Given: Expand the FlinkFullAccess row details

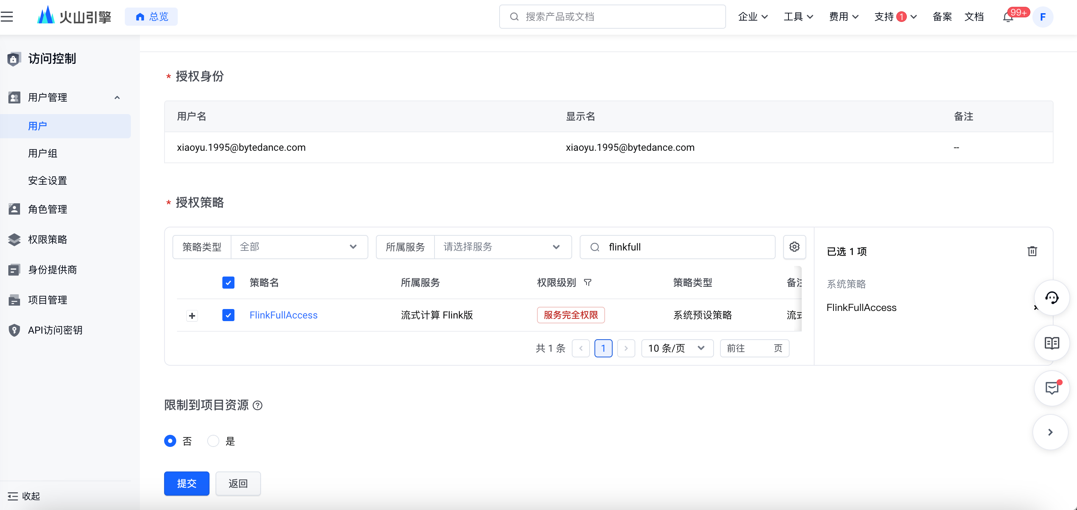Looking at the screenshot, I should [x=192, y=316].
